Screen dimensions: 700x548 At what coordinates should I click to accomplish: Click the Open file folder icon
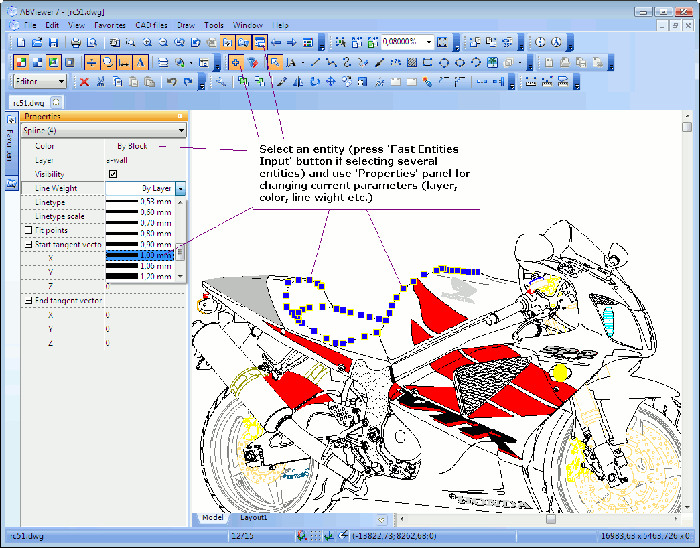click(x=37, y=42)
